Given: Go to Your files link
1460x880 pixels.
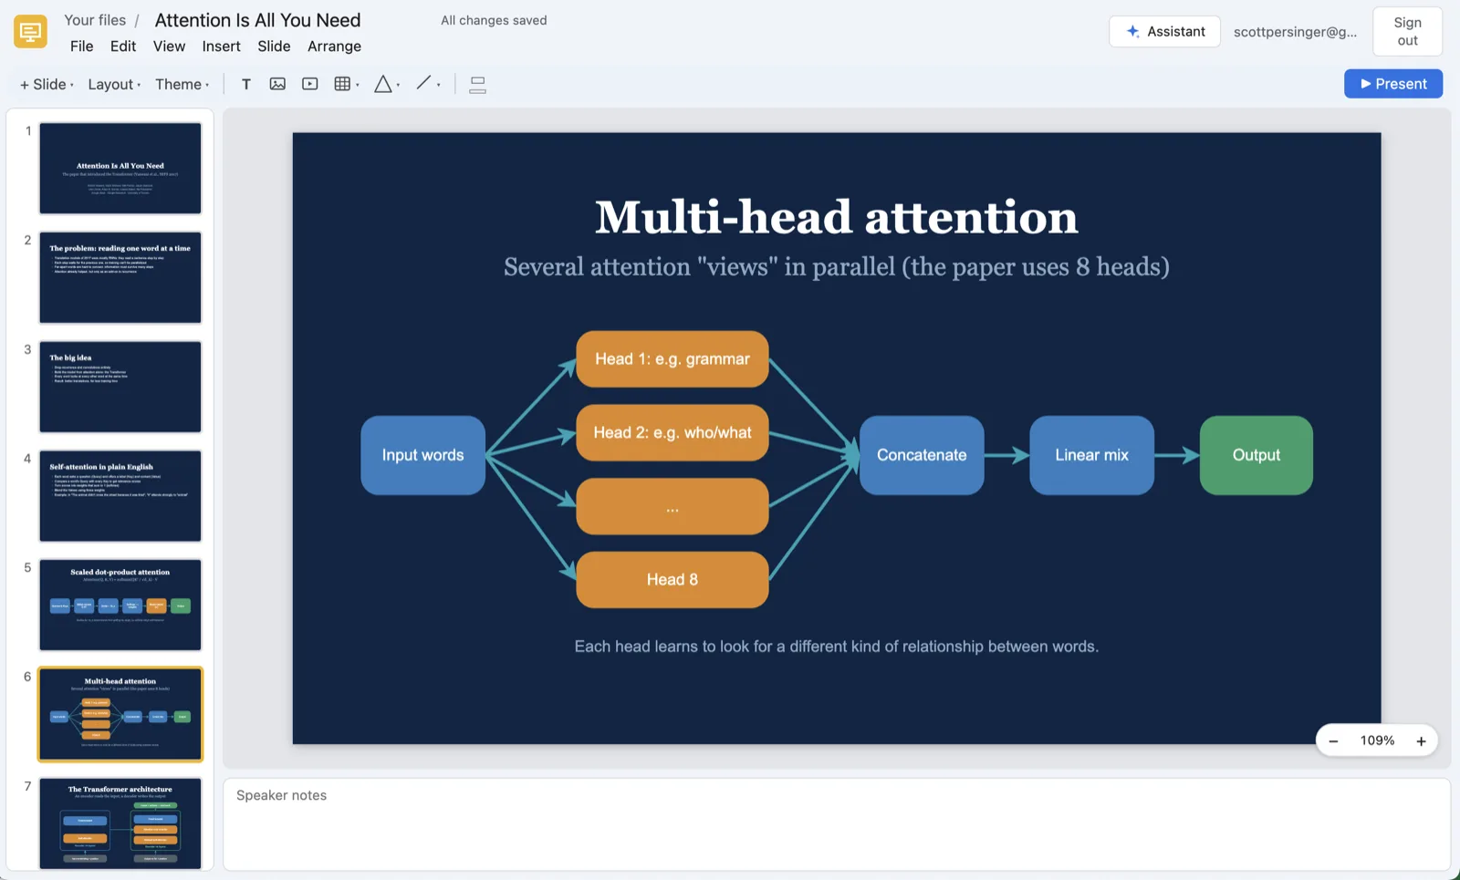Looking at the screenshot, I should click(x=95, y=20).
